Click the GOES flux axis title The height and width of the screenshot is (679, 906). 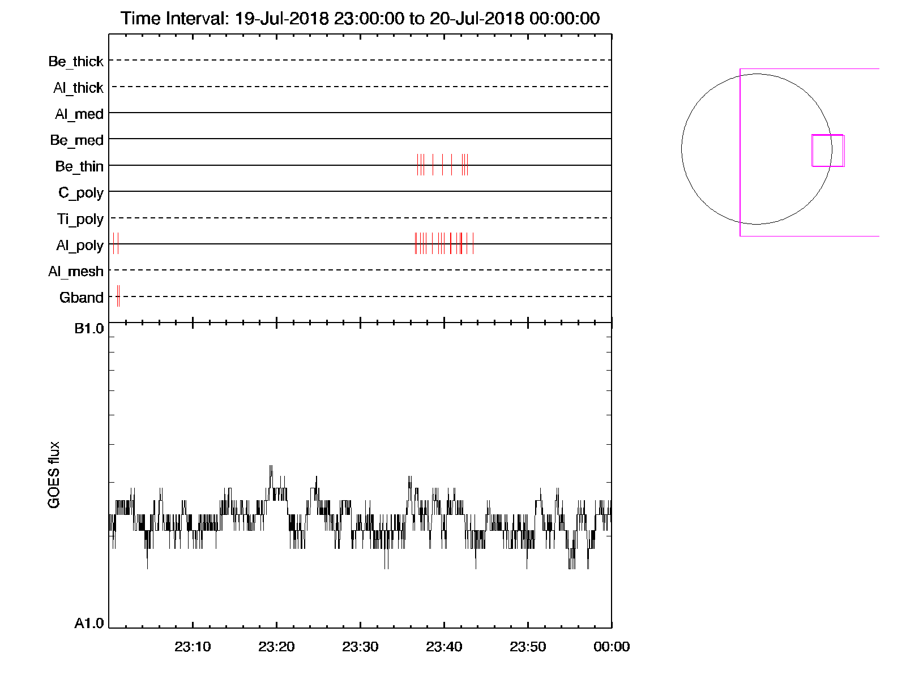[x=54, y=475]
